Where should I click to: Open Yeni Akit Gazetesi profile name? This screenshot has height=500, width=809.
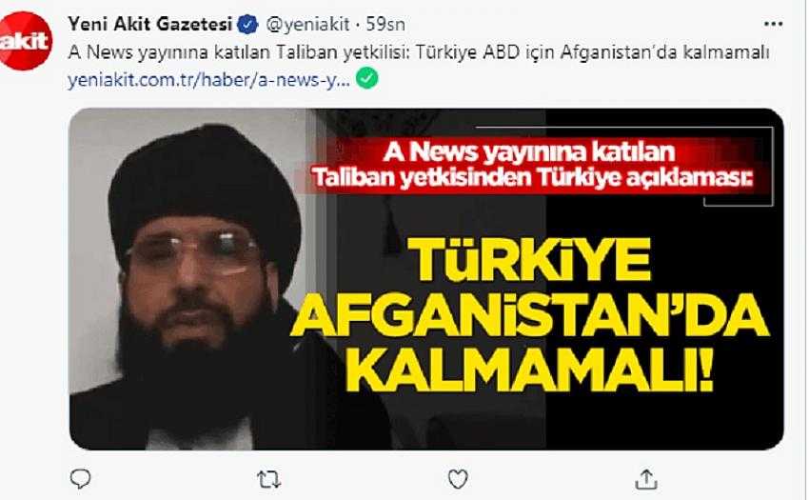point(150,24)
